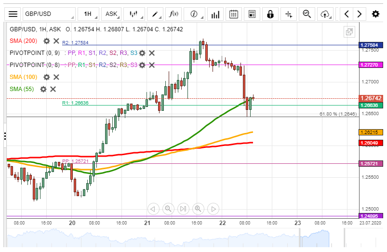
Task: Remove the SMA (100) indicator
Action: 56,77
